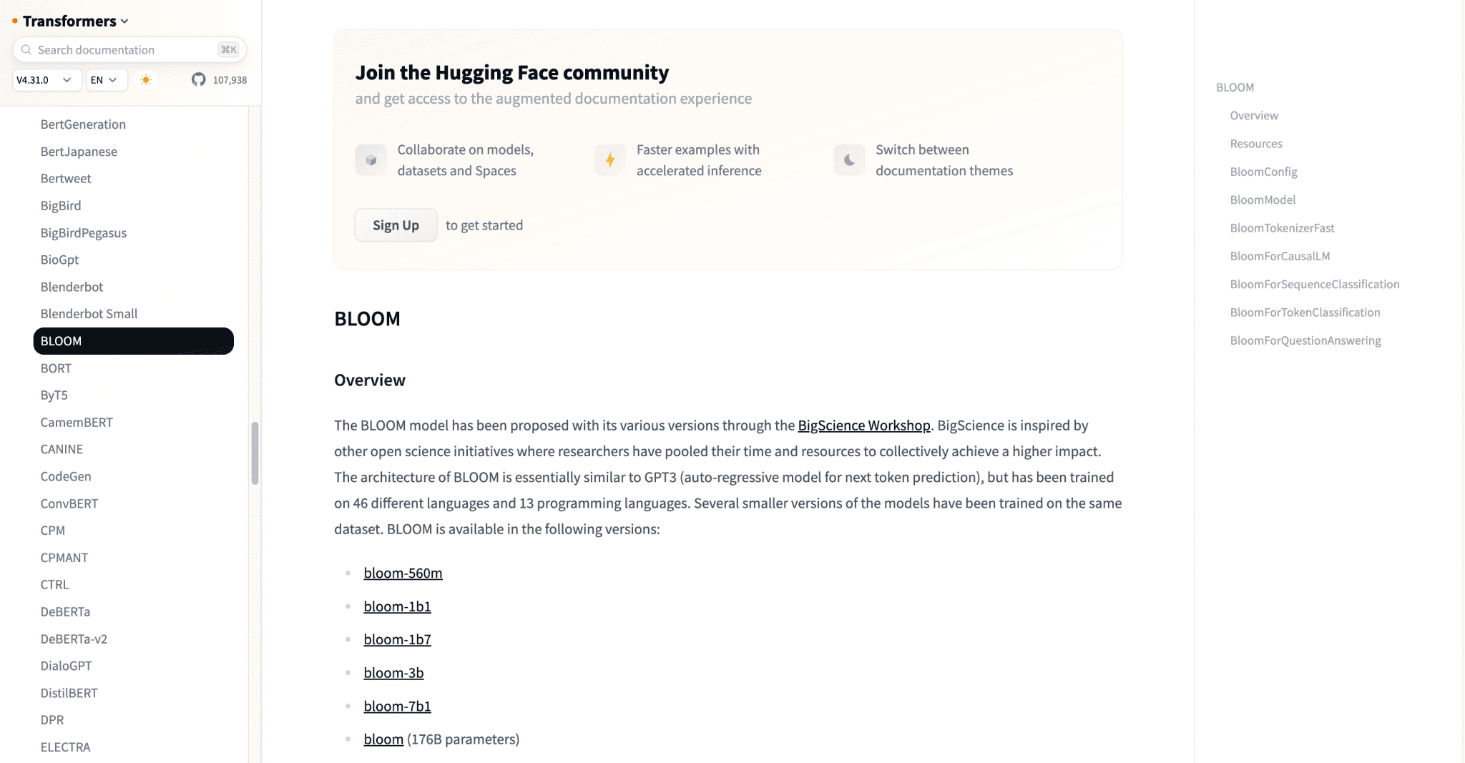1465x763 pixels.
Task: Click the search magnifier icon
Action: 26,49
